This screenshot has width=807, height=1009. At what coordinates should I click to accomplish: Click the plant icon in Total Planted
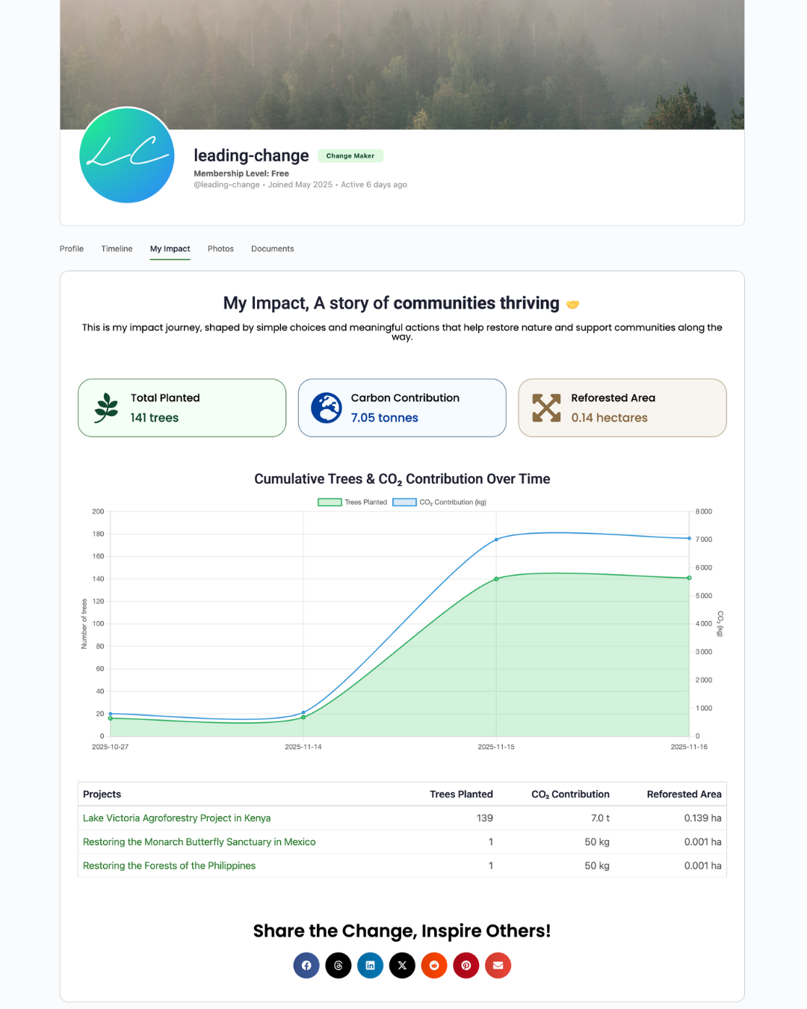tap(107, 408)
